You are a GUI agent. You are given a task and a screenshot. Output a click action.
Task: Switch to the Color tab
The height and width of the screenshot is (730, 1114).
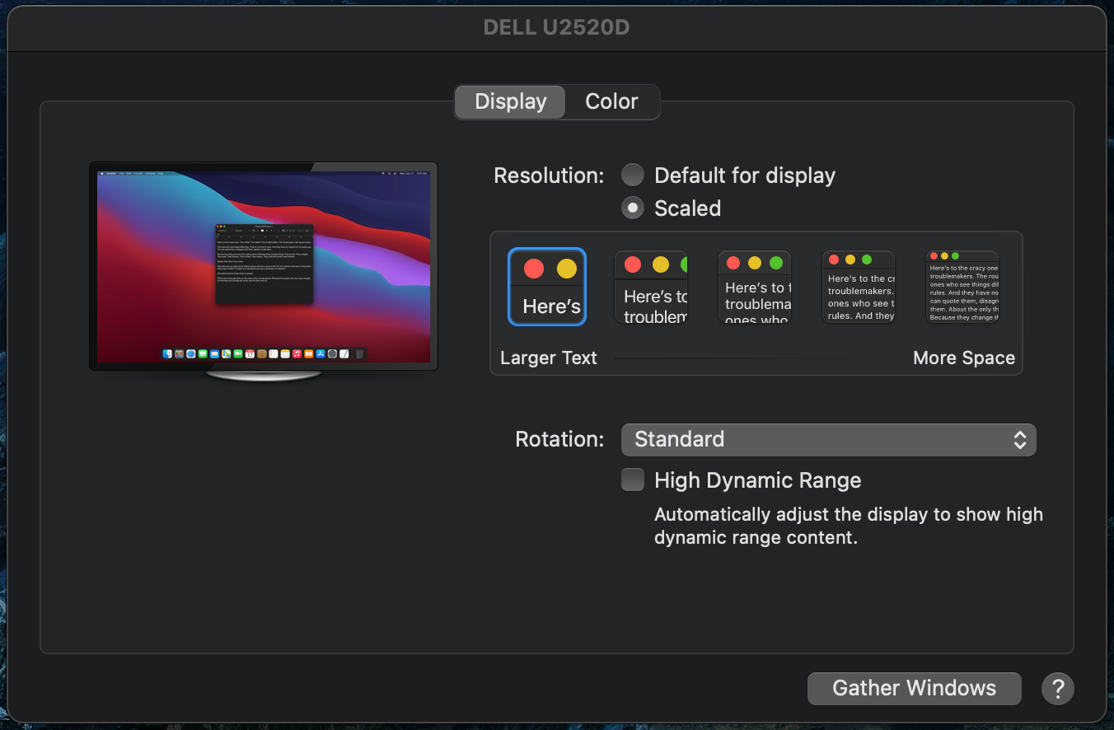click(611, 102)
